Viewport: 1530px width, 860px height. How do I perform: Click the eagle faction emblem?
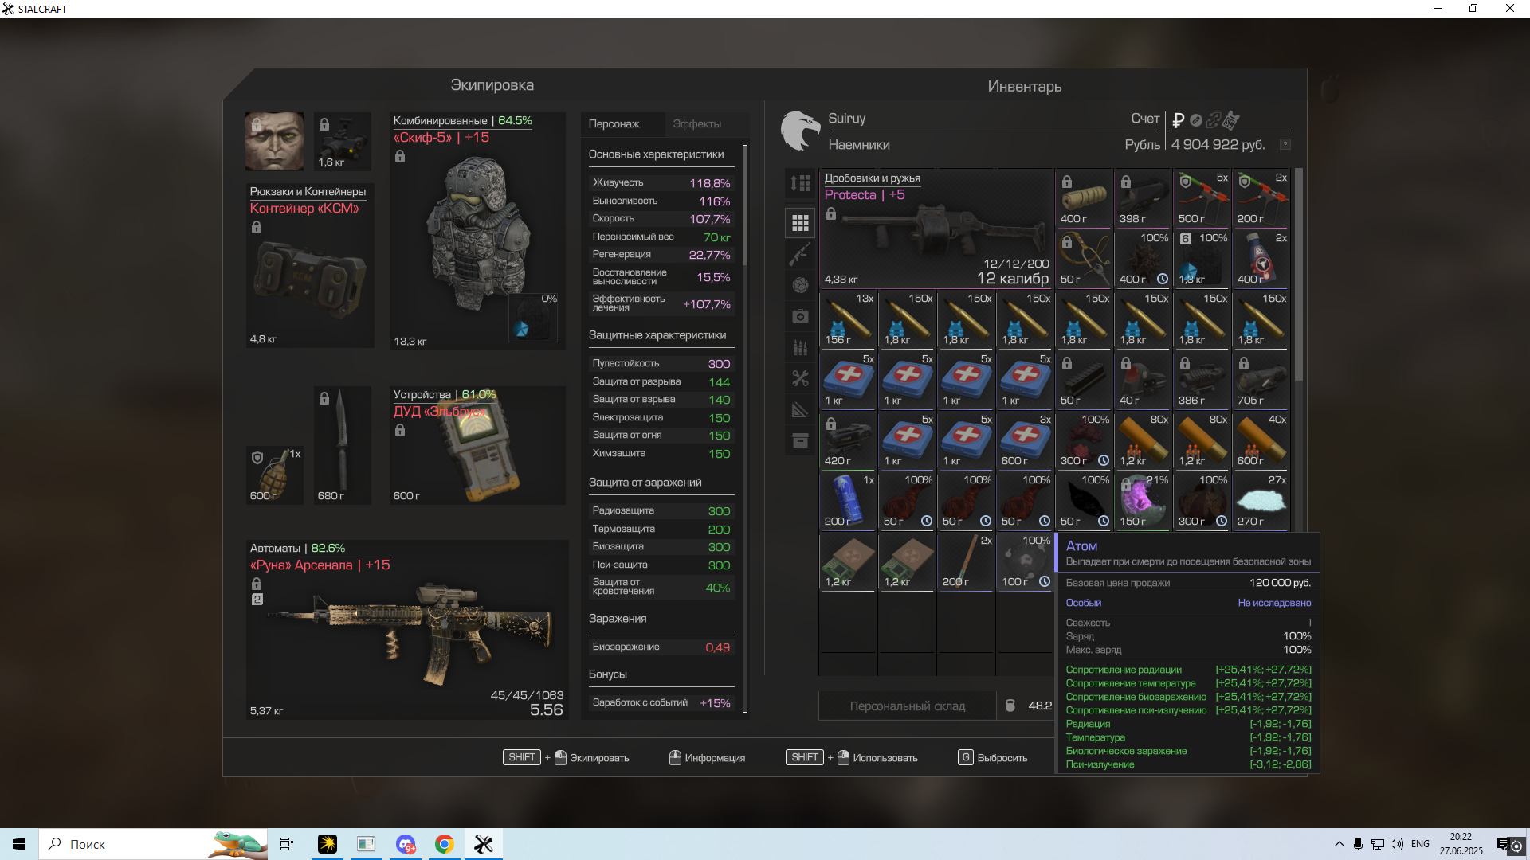click(x=800, y=131)
